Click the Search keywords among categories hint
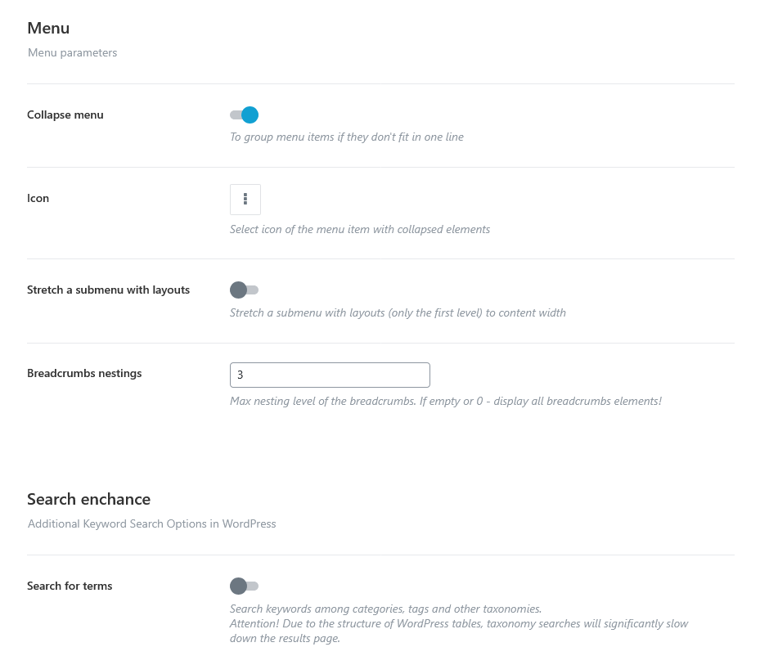Viewport: 769px width, 665px height. 386,609
